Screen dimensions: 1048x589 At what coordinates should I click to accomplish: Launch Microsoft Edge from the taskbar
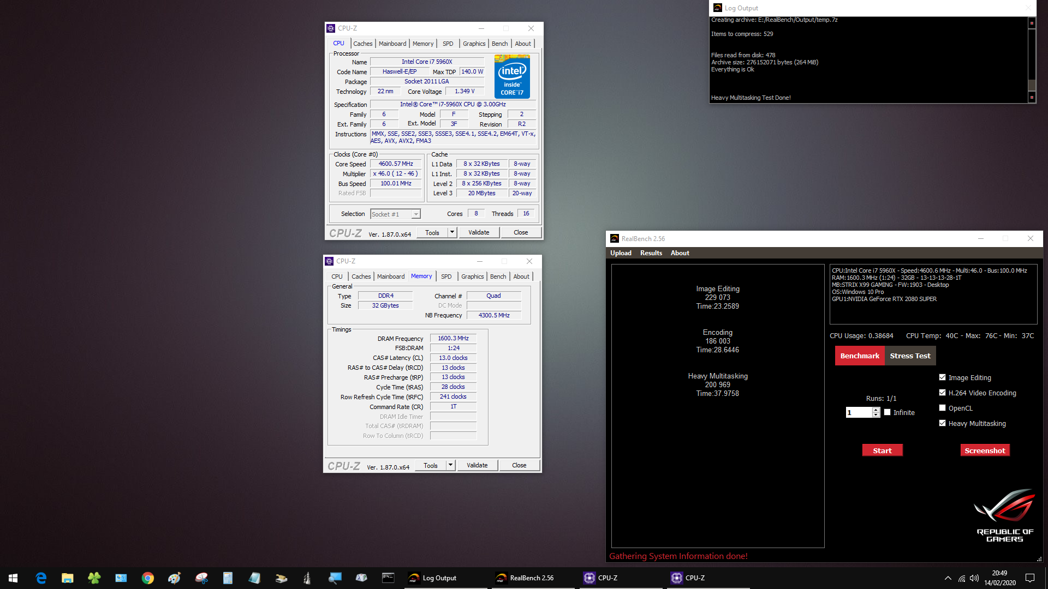tap(40, 578)
